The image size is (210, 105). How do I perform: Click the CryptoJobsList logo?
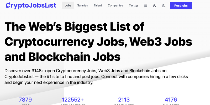[x=31, y=5]
